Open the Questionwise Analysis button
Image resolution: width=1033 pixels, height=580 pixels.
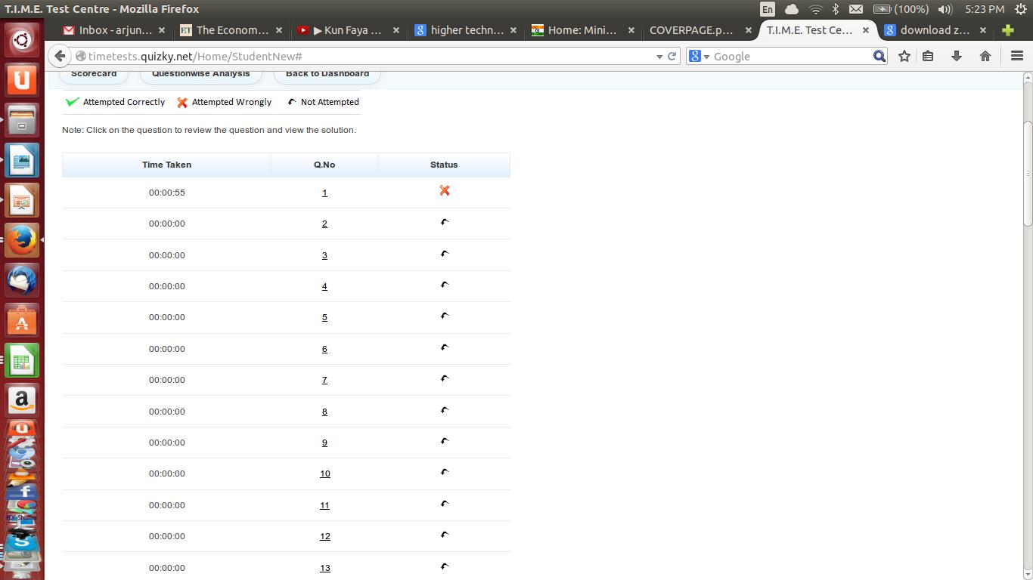[200, 74]
